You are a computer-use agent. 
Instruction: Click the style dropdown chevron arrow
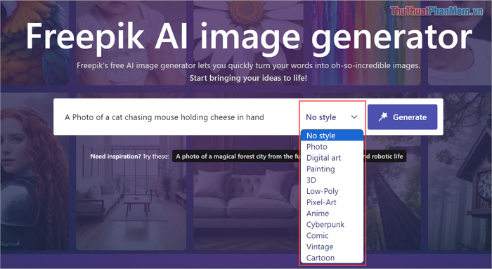tap(354, 117)
